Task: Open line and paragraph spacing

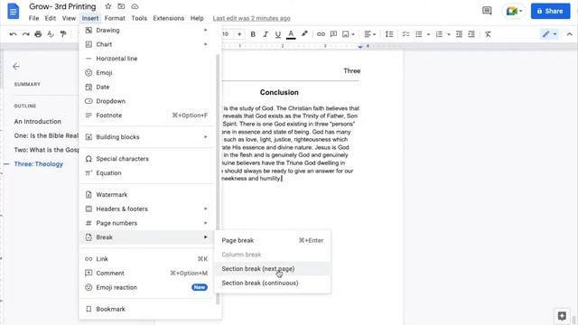Action: (389, 34)
